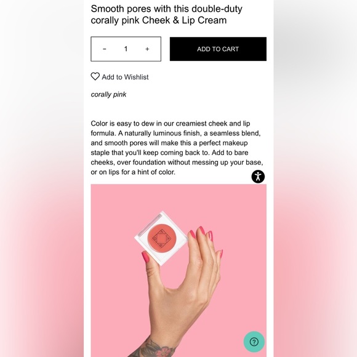Add the item with ADD TO CART
Screen dimensions: 357x357
pyautogui.click(x=218, y=49)
